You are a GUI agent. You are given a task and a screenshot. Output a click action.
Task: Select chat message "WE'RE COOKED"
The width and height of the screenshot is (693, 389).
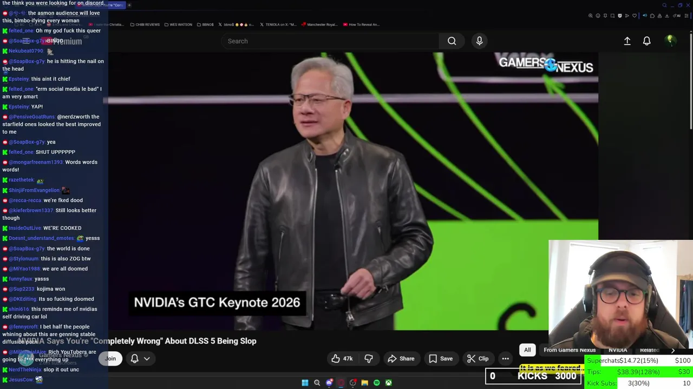point(62,228)
